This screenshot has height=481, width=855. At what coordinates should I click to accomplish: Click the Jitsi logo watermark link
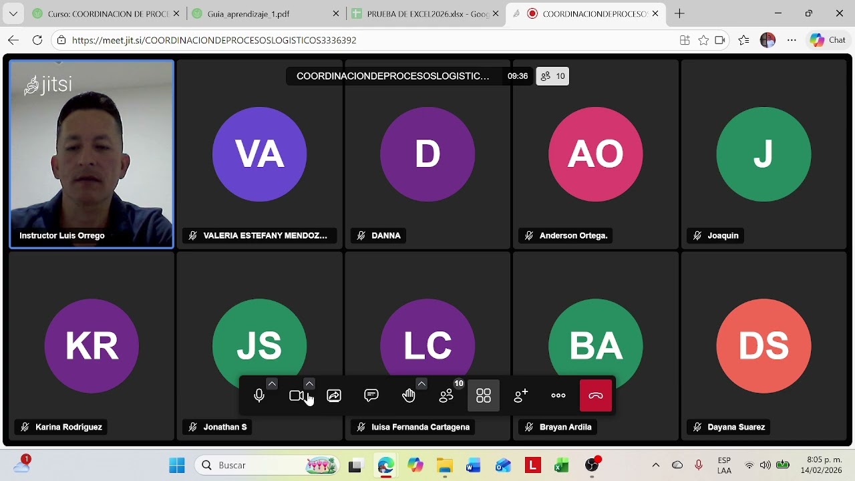(x=47, y=85)
